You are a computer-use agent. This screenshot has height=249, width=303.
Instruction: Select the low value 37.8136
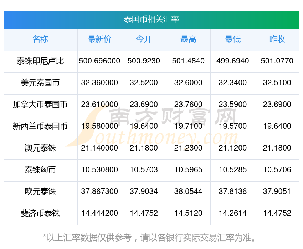click(x=233, y=192)
